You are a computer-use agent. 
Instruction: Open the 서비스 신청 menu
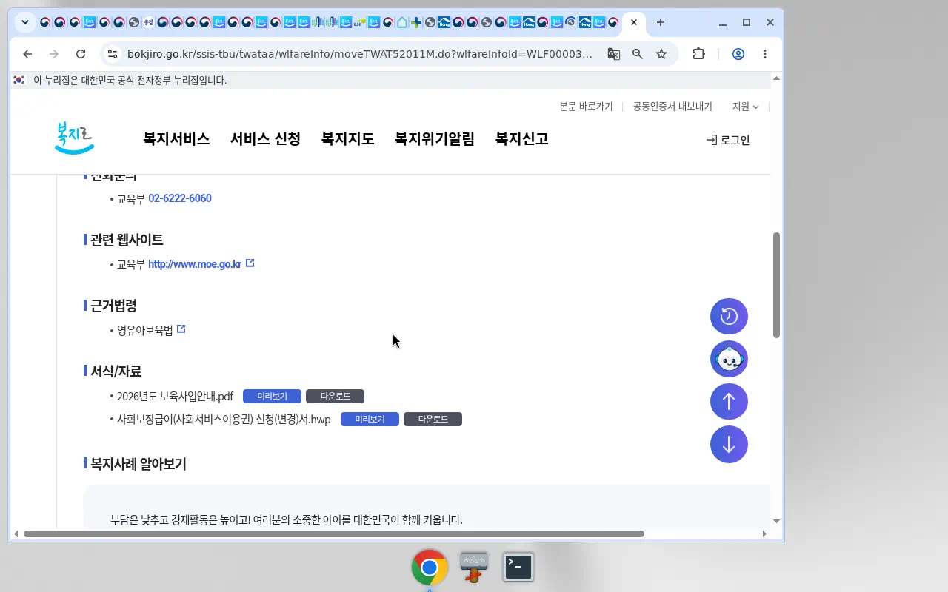[x=265, y=138]
